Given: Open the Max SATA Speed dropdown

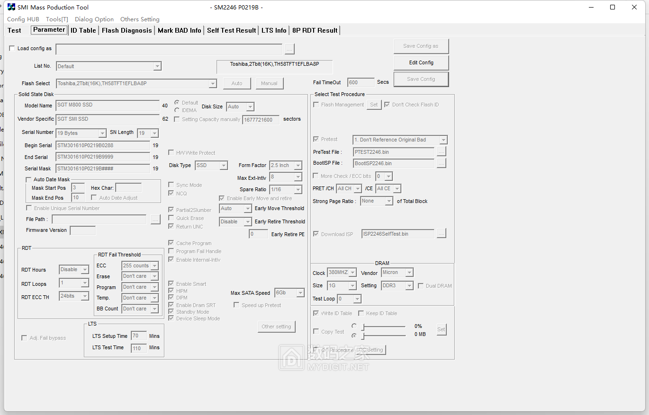Looking at the screenshot, I should [300, 293].
